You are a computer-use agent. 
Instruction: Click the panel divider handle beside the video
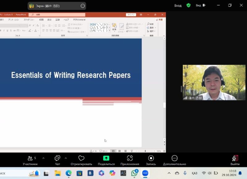tap(181, 89)
